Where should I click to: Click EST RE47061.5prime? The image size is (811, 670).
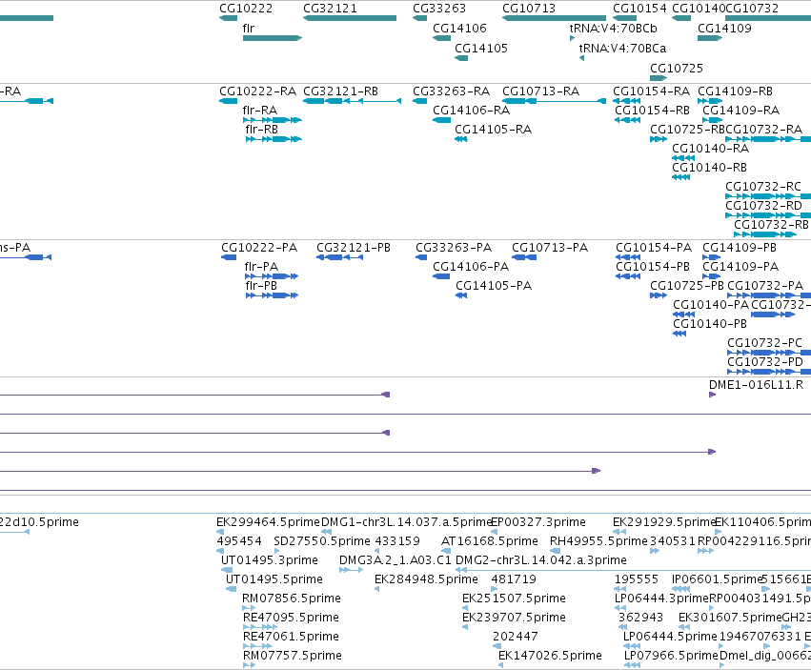pyautogui.click(x=257, y=646)
